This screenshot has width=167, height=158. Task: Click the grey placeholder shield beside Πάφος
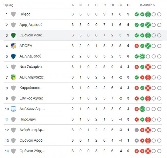(x=13, y=14)
